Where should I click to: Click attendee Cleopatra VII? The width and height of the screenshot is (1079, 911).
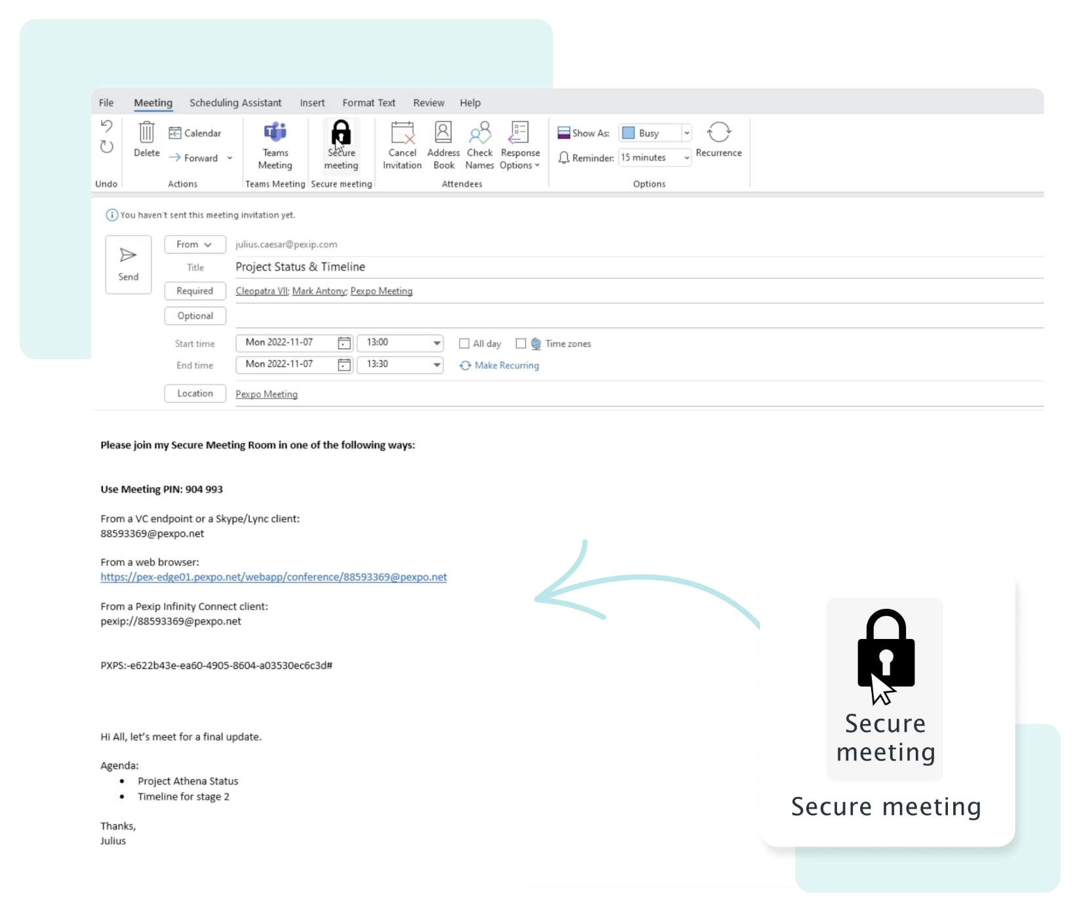click(262, 291)
